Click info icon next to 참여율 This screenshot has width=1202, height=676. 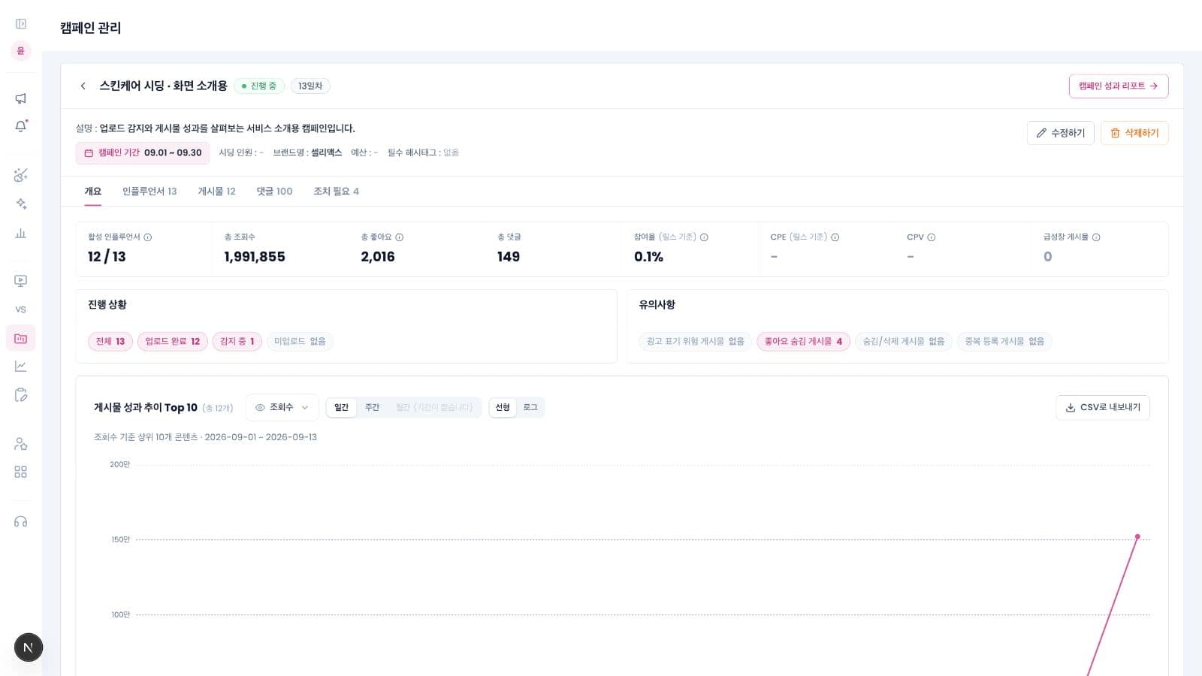coord(705,237)
